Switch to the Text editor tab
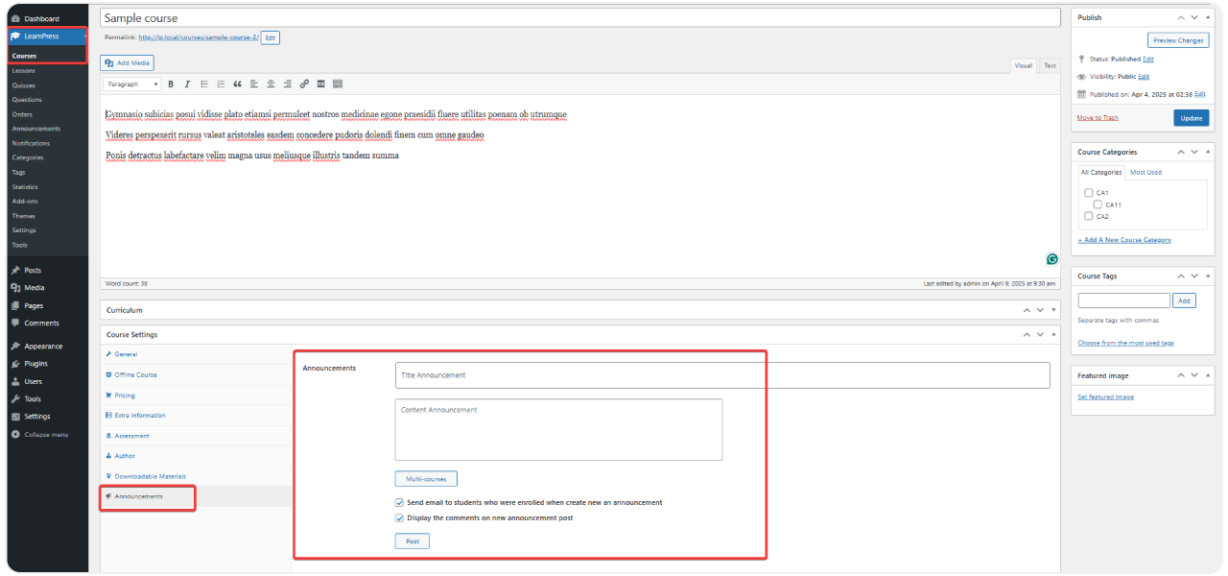The height and width of the screenshot is (576, 1228). tap(1049, 65)
